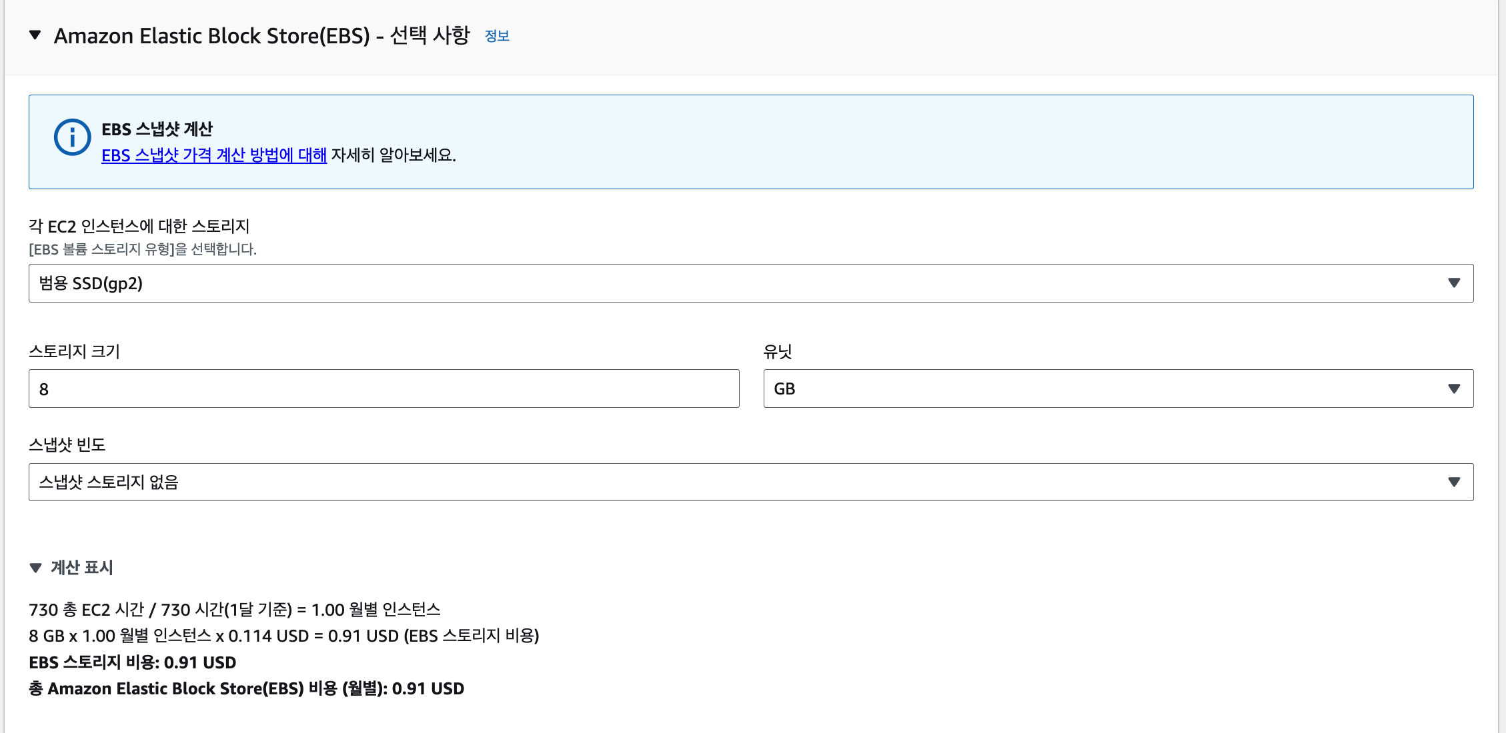Open the 정보 info link
1506x733 pixels.
497,36
